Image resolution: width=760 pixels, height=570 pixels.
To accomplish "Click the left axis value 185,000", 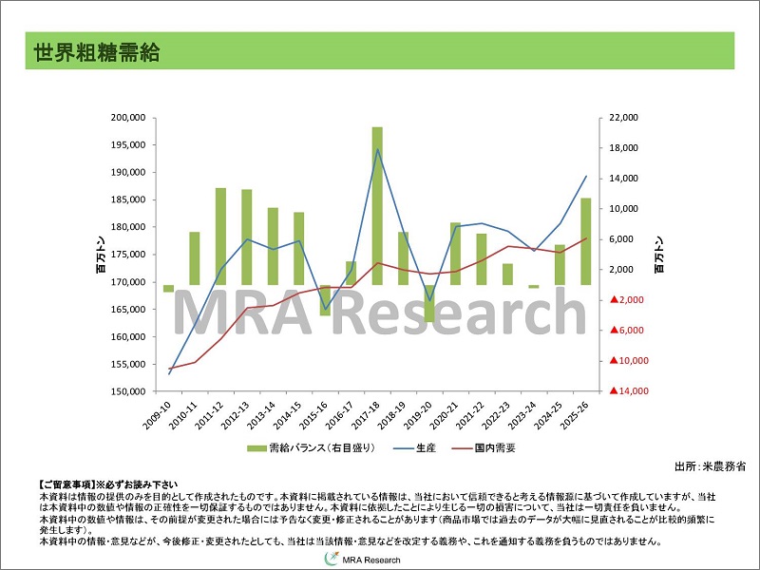I will point(128,199).
